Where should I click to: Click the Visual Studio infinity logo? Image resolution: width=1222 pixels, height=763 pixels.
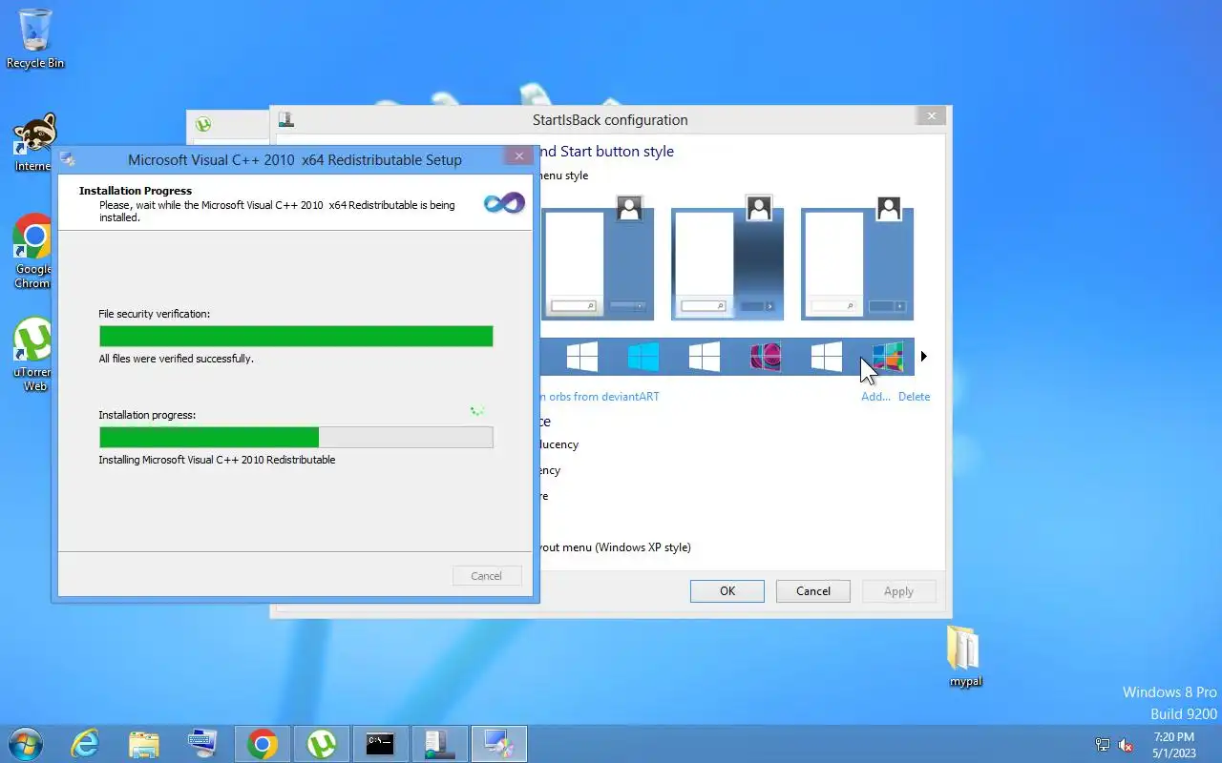click(x=504, y=202)
